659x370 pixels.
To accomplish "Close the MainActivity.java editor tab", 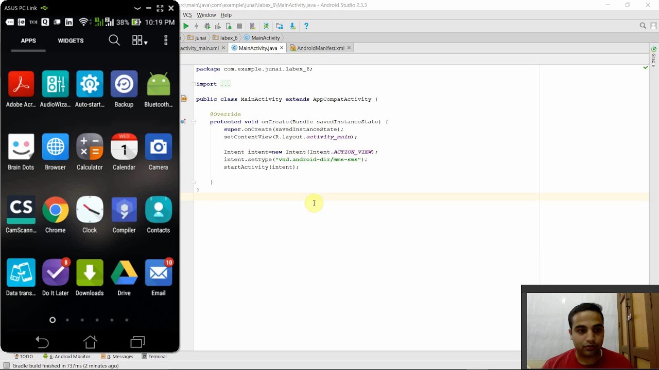I will (282, 48).
